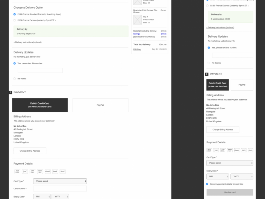Click the AMEX card icon in mobile layout
Image resolution: width=265 pixels, height=199 pixels.
coord(244,150)
